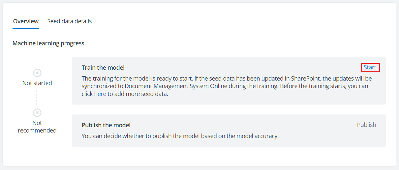Click the model accuracy publish description
The height and width of the screenshot is (170, 399).
coord(180,135)
